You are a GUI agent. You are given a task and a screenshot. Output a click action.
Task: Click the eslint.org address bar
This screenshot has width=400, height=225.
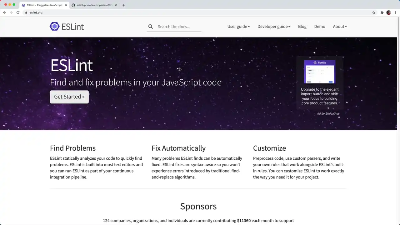(200, 12)
